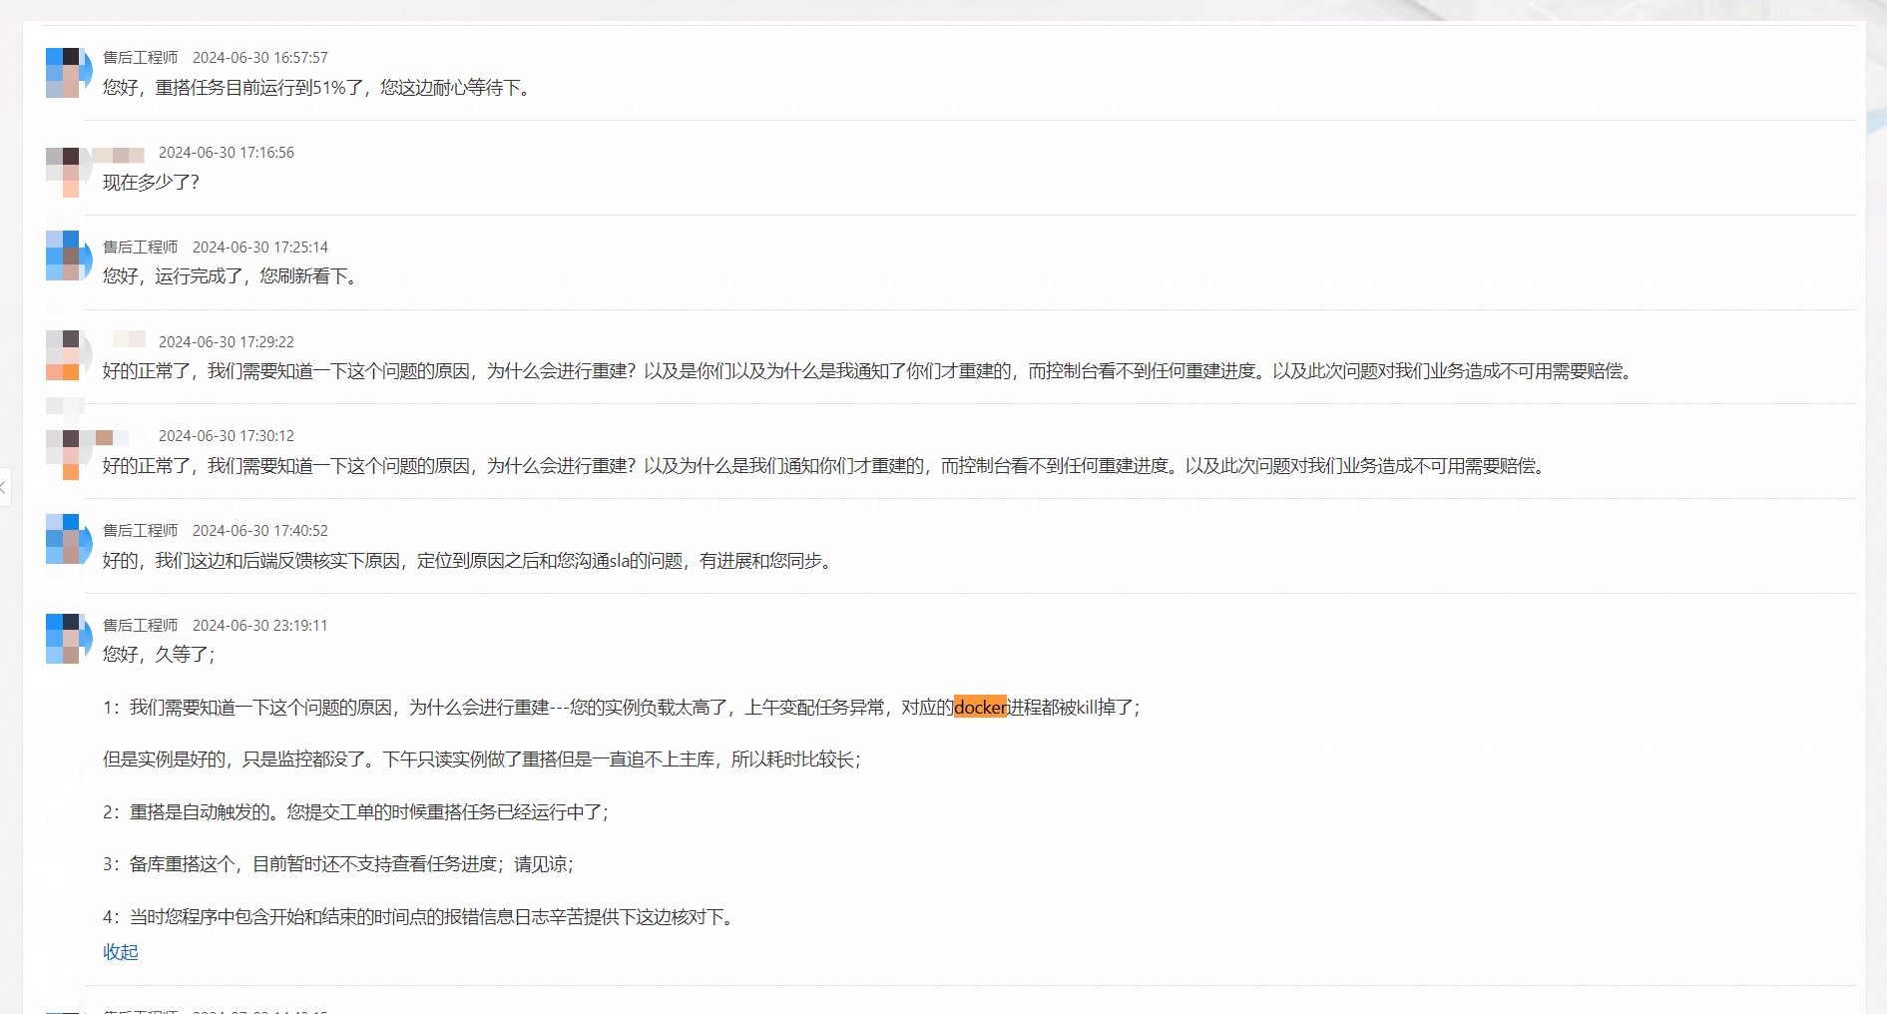Viewport: 1887px width, 1014px height.
Task: Click the 售后工程师 avatar at 16:57:57
Action: tap(68, 73)
